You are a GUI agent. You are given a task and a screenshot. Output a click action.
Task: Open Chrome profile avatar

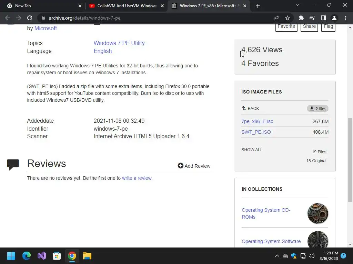334,18
